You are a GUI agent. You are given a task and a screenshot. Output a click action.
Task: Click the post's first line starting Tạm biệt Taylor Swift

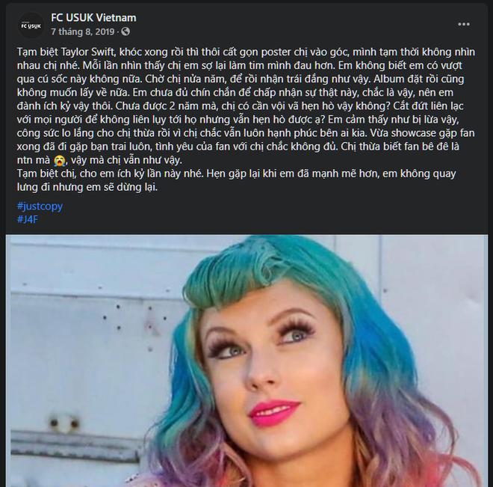pyautogui.click(x=246, y=52)
